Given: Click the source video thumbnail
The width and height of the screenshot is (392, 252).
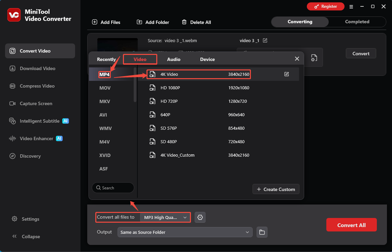Looking at the screenshot, I should click(118, 45).
